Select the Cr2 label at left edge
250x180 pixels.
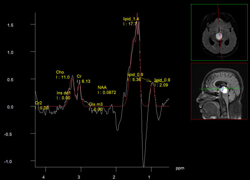(x=39, y=103)
